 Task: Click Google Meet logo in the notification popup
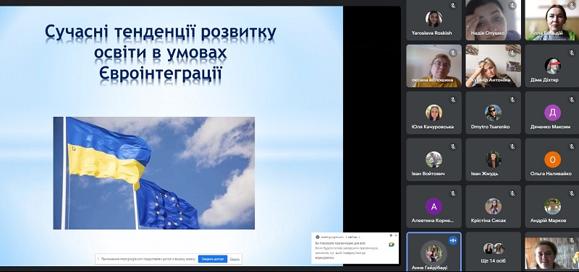pyautogui.click(x=392, y=245)
